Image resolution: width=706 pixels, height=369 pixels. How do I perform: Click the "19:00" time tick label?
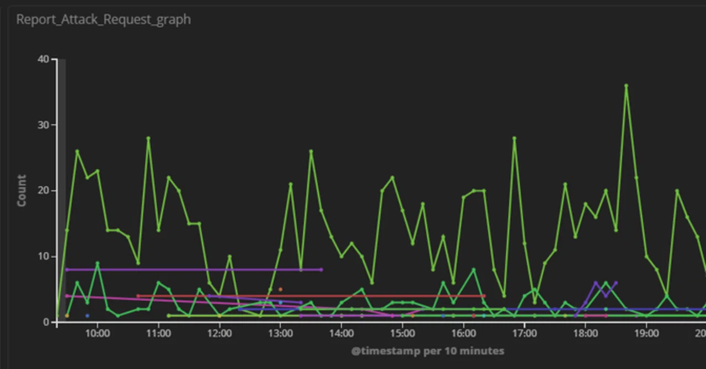pos(646,333)
